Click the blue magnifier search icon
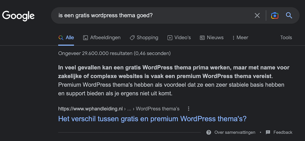The width and height of the screenshot is (305, 141). tap(289, 15)
